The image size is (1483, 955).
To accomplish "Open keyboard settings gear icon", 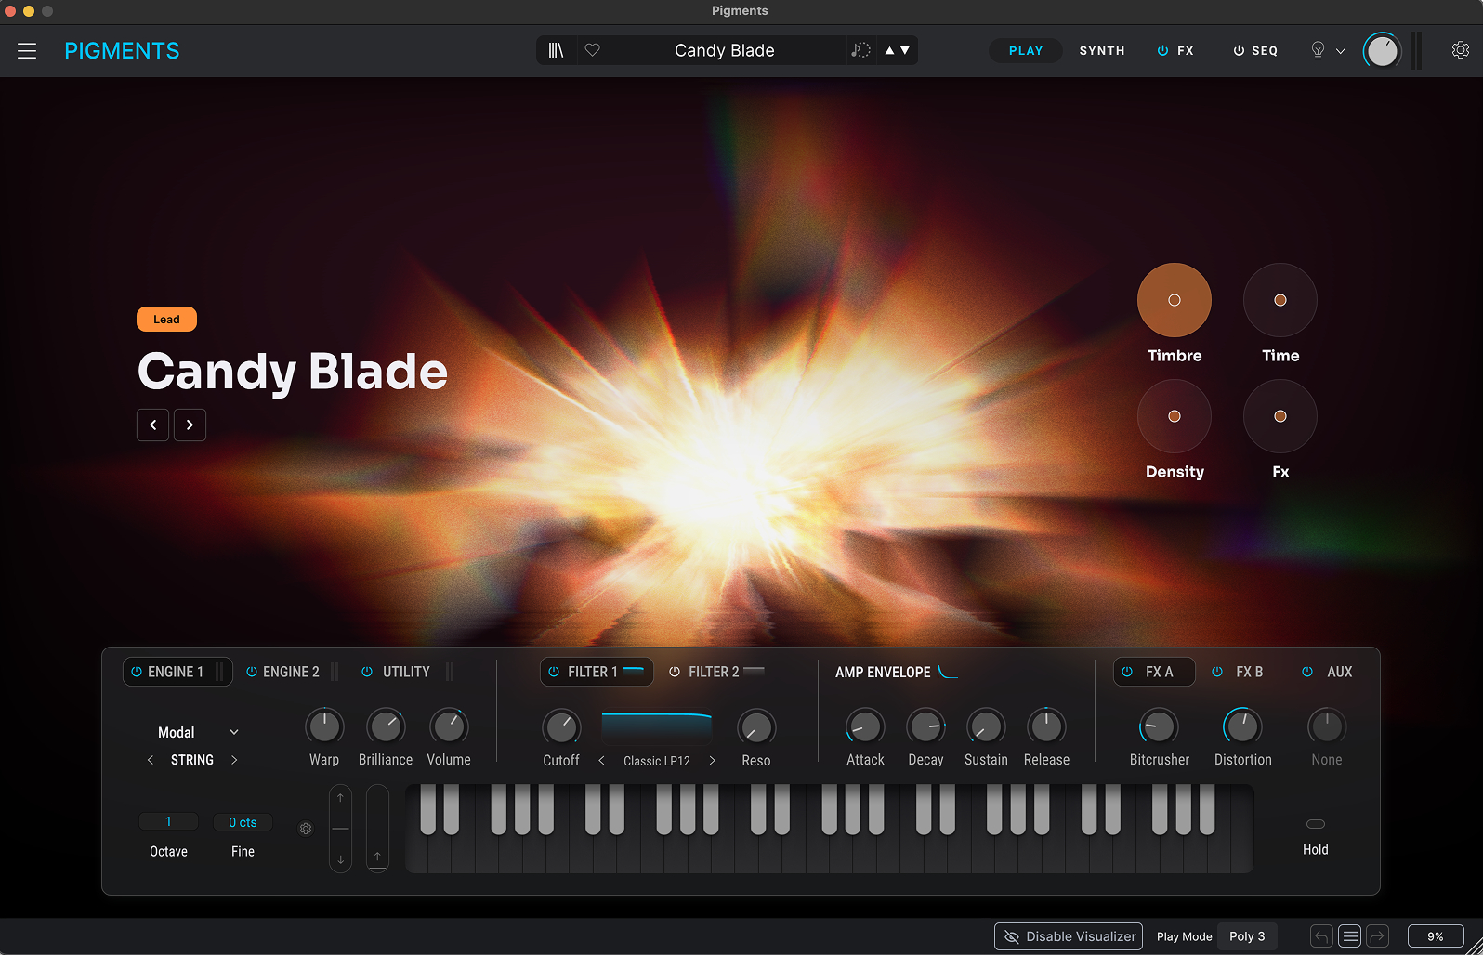I will 306,829.
